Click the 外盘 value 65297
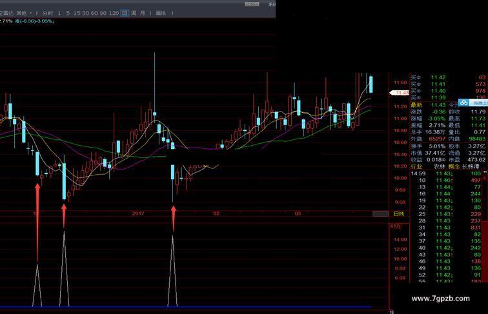This screenshot has height=314, width=488. [x=437, y=139]
